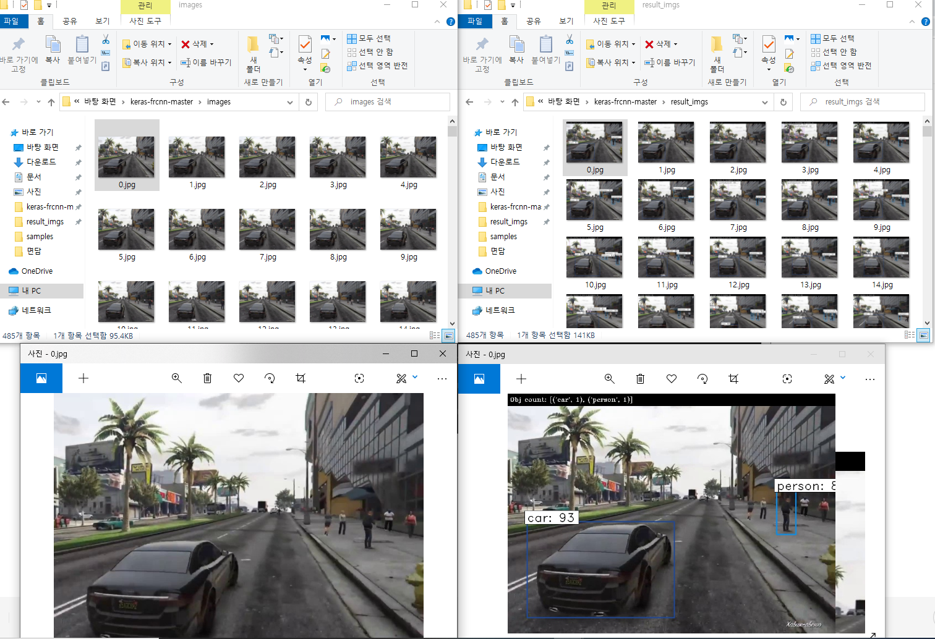This screenshot has width=935, height=639.
Task: Click Pin to Quick Access in images window
Action: tap(19, 54)
